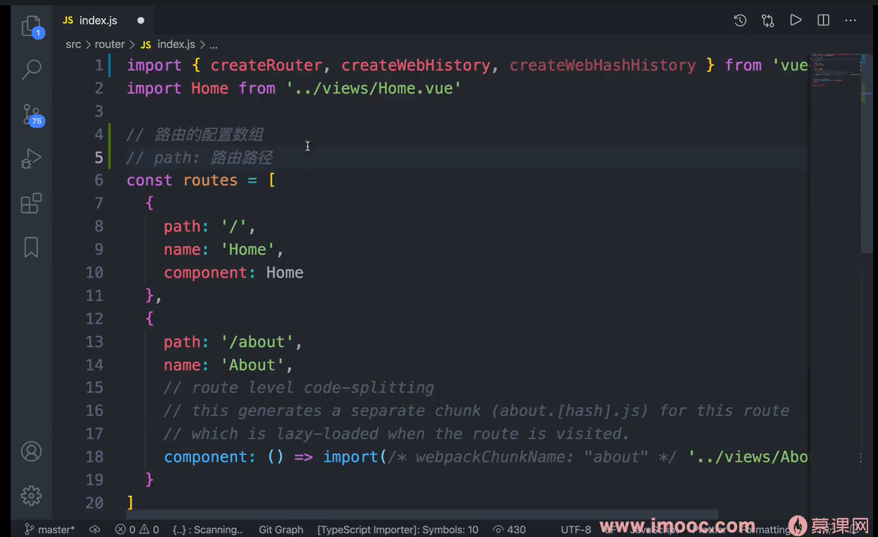
Task: Show file history timeline icon
Action: pyautogui.click(x=740, y=20)
